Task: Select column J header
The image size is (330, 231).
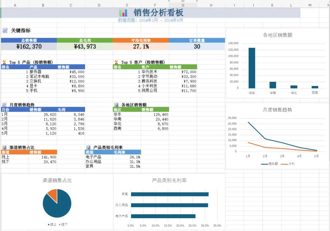Action: tap(253, 5)
